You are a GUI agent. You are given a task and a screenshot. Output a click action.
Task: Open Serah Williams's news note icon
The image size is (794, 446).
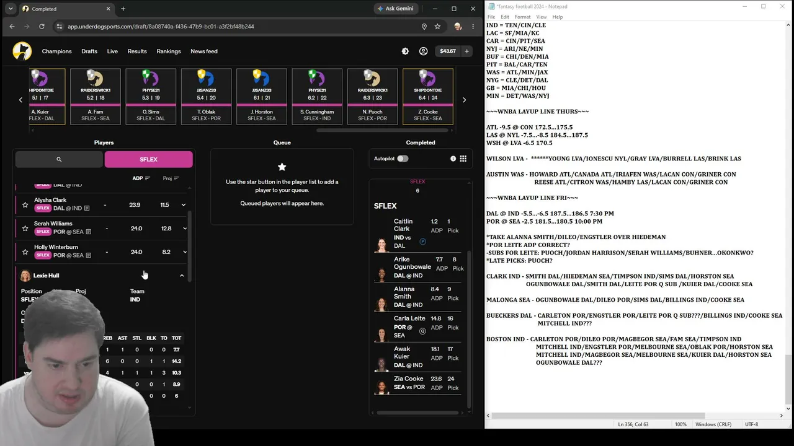pos(89,232)
